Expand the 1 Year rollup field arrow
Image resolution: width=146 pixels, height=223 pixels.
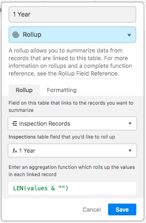tap(130, 150)
